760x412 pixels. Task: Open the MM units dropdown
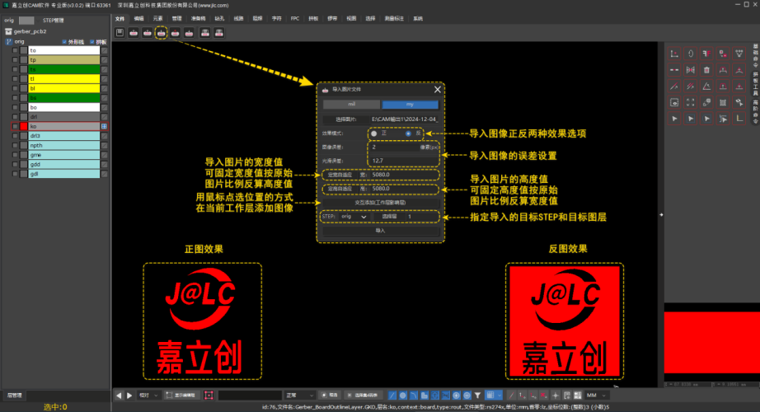pyautogui.click(x=596, y=395)
